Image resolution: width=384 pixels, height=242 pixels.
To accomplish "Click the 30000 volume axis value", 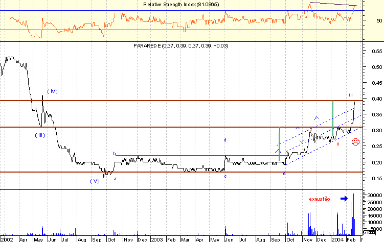I will (x=375, y=196).
